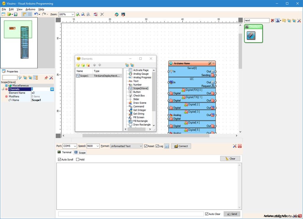
Task: Click the clear search filter icon near 'next' box
Action: click(x=272, y=20)
